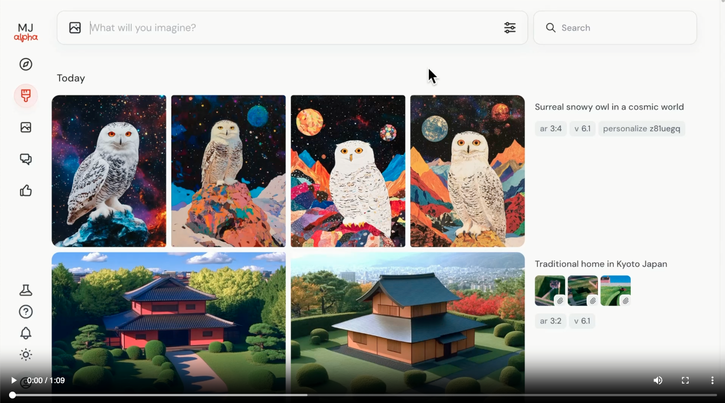Image resolution: width=725 pixels, height=403 pixels.
Task: Click the 'ar 3:4' parameter tag
Action: coord(550,129)
